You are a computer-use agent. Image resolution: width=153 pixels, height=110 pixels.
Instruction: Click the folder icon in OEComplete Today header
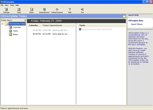pyautogui.click(x=124, y=16)
